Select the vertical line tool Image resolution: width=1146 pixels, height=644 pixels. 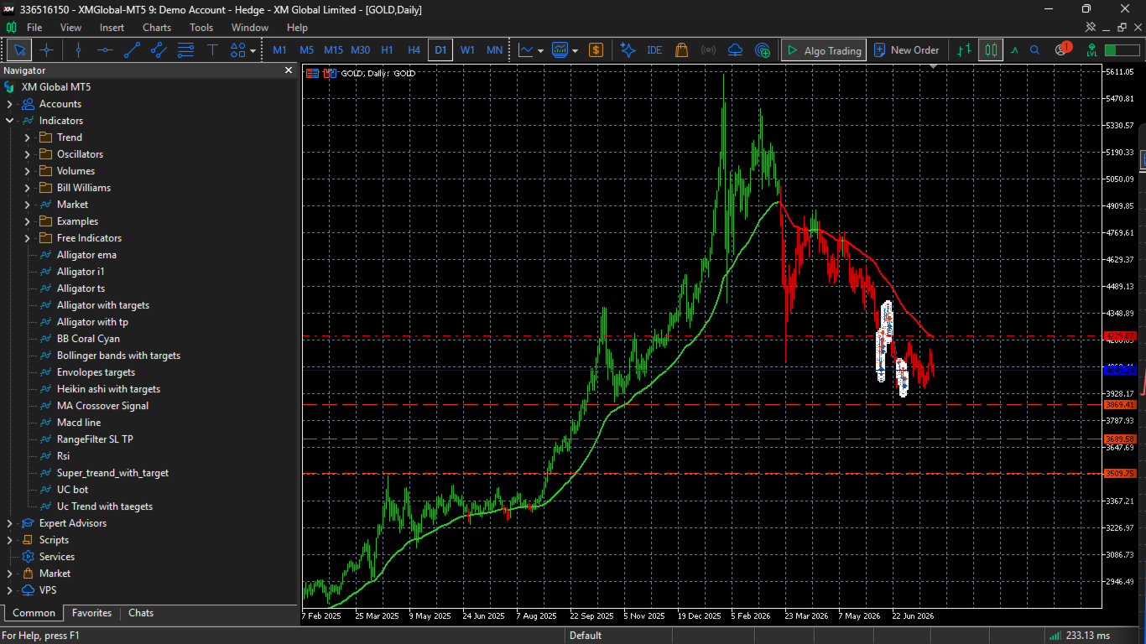click(x=78, y=50)
